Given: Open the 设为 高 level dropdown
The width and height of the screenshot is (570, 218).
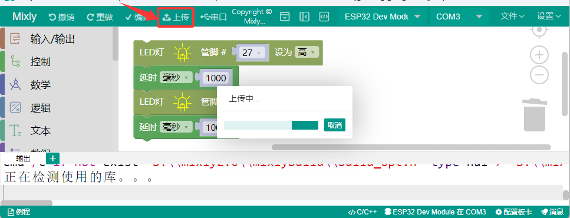Looking at the screenshot, I should coord(307,52).
